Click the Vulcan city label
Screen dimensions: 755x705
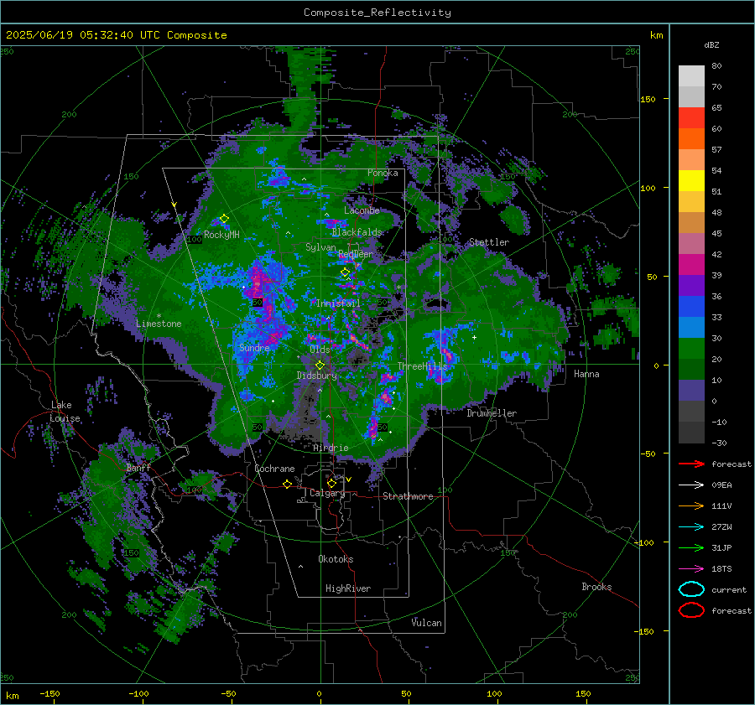(427, 623)
